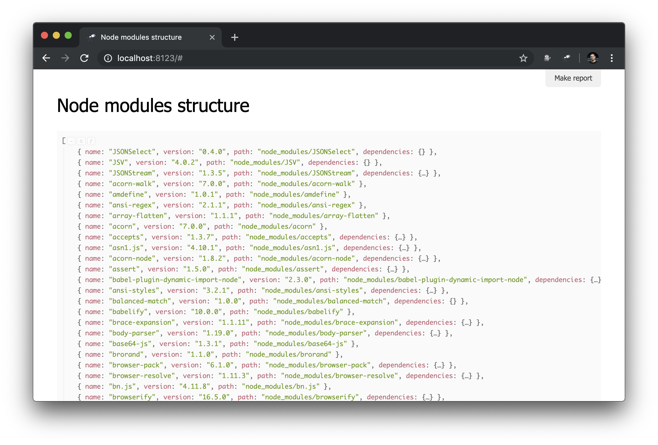Expand dependencies of brace-expansion entry
Screen dimensions: 658x445
tap(467, 323)
